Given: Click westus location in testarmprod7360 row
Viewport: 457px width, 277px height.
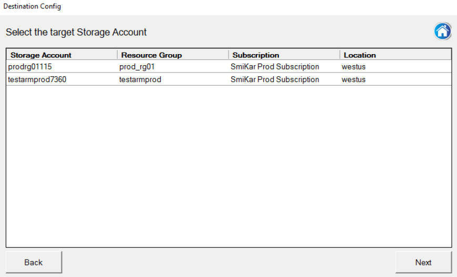Looking at the screenshot, I should point(354,79).
